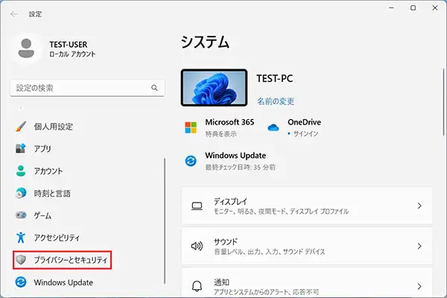The image size is (447, 298).
Task: Open the Microsoft 365 heading
Action: click(x=229, y=122)
